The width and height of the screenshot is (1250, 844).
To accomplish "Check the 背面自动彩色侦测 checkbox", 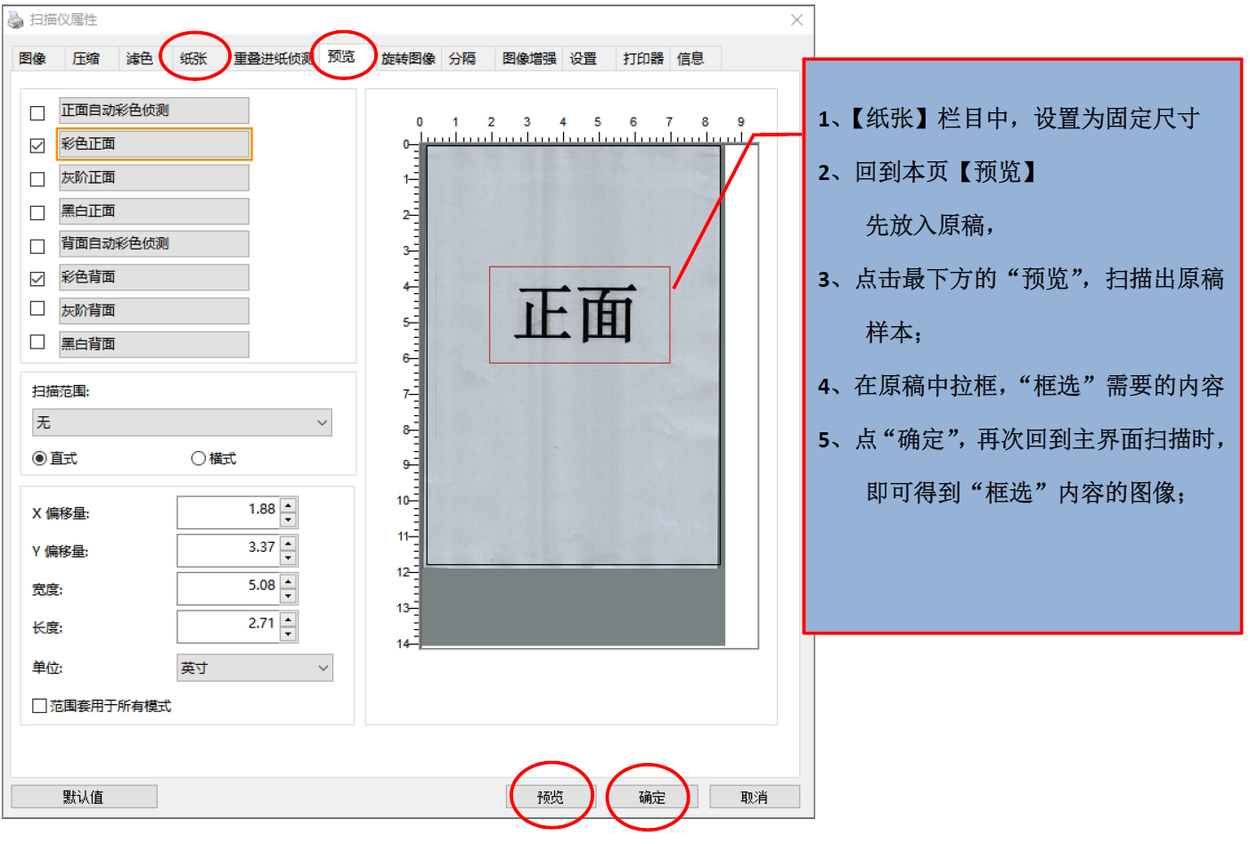I will [37, 246].
